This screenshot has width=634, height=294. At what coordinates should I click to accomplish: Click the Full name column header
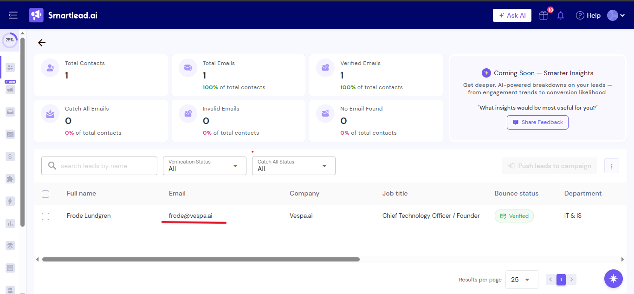(81, 193)
